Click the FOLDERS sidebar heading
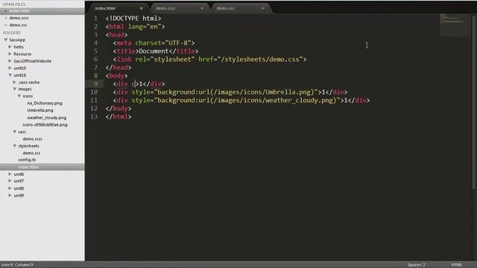This screenshot has width=477, height=268. coord(12,33)
